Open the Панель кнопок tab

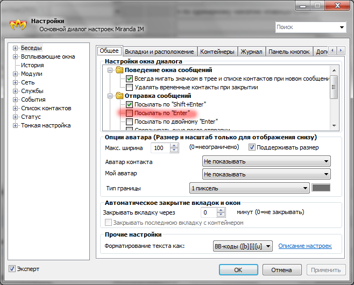point(289,52)
